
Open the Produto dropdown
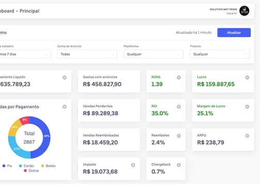tap(220, 54)
